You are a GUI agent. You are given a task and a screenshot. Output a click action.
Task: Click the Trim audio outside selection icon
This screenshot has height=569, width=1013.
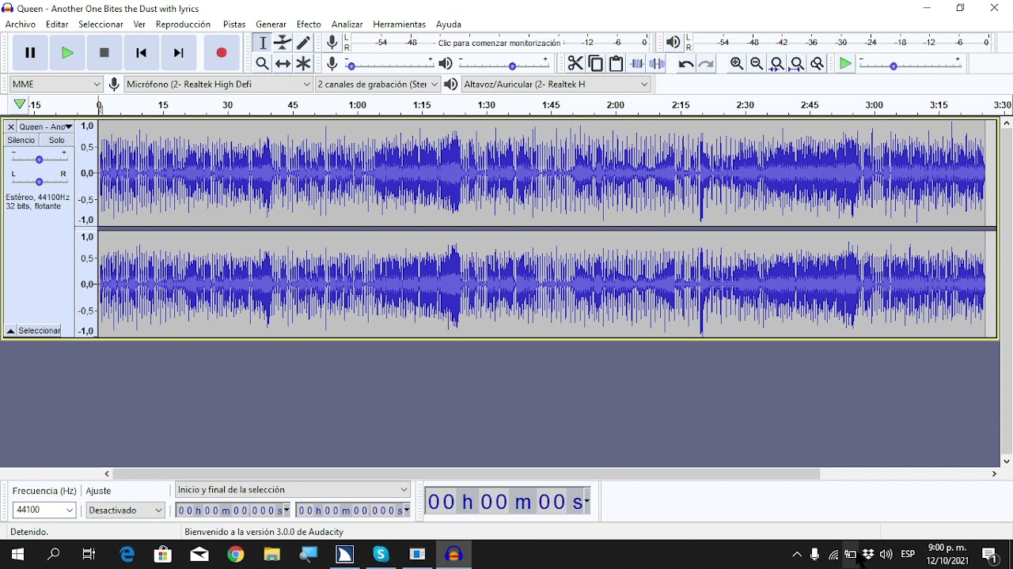click(637, 63)
